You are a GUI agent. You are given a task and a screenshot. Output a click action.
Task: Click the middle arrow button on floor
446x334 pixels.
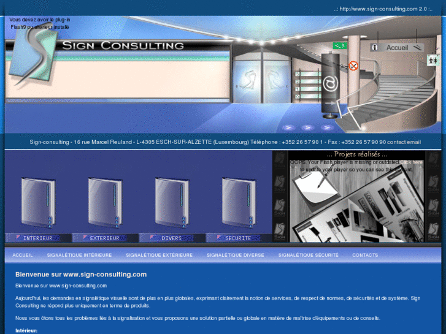pos(307,127)
